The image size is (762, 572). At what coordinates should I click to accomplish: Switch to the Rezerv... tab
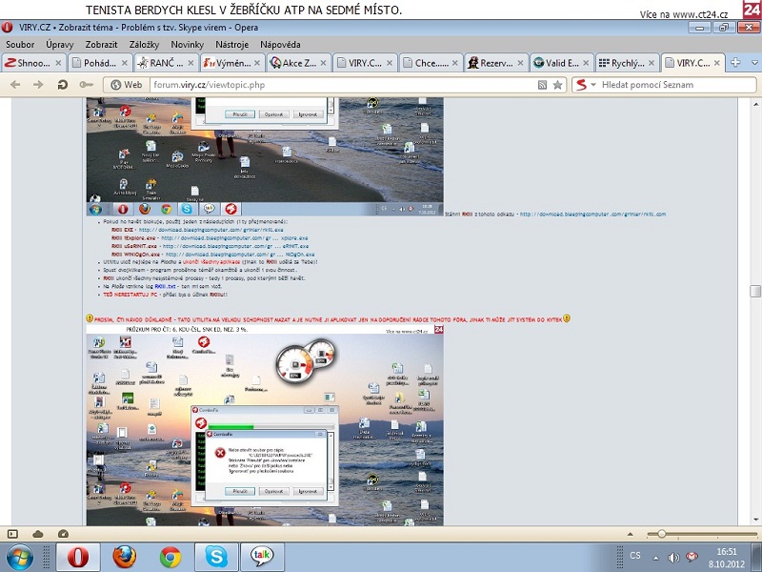[494, 63]
